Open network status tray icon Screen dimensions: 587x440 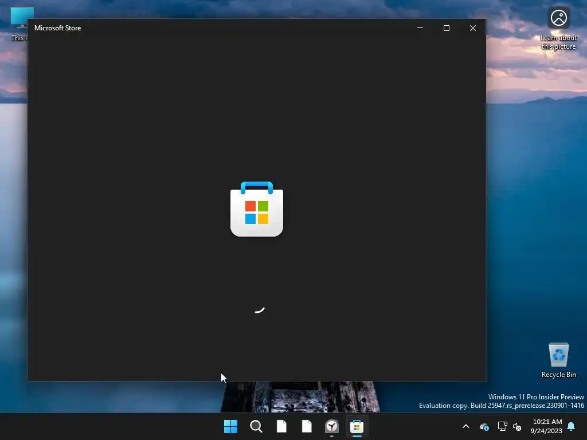pyautogui.click(x=502, y=426)
